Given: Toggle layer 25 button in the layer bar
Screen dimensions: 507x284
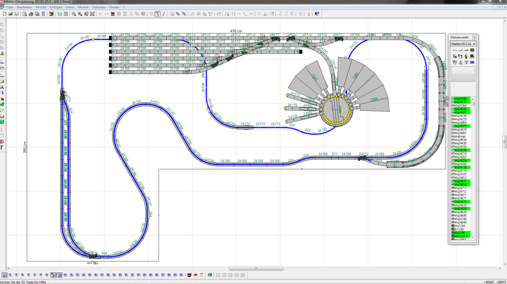Looking at the screenshot, I should pos(151,275).
